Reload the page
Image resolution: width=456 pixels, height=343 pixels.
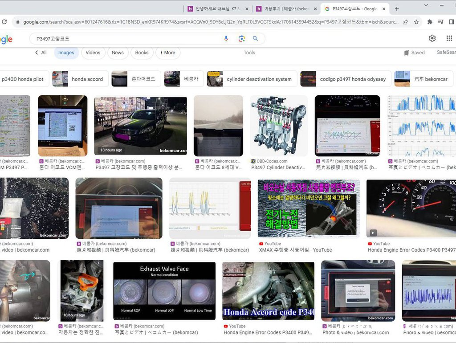4,22
